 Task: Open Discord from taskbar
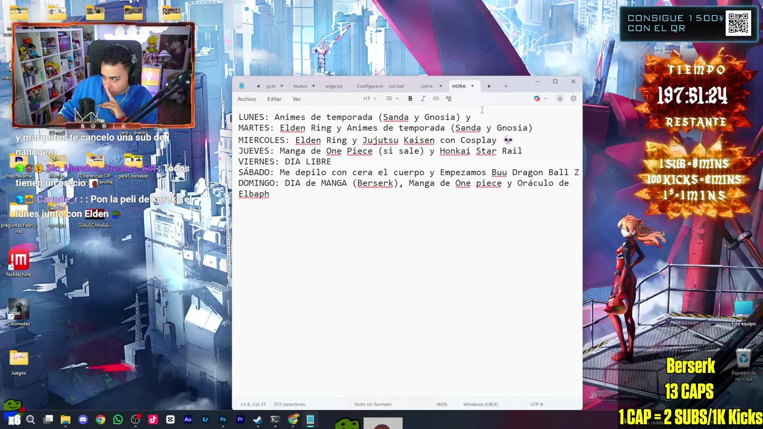coord(83,420)
